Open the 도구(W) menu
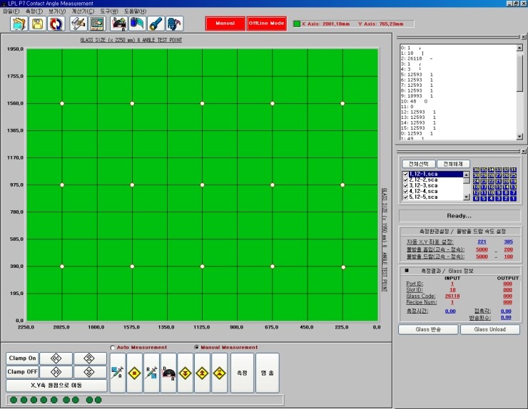Viewport: 528px width, 409px height. (x=109, y=11)
